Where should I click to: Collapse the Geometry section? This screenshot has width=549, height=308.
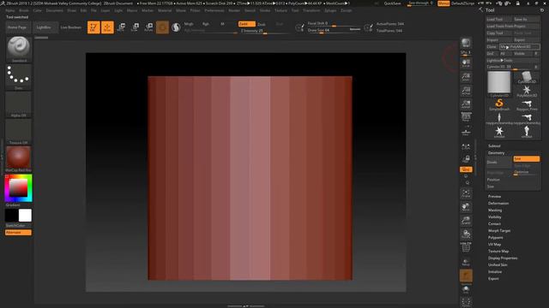tap(496, 152)
